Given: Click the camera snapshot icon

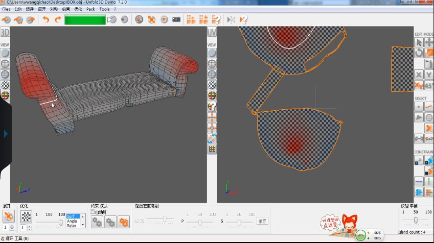Looking at the screenshot, I should [x=176, y=20].
